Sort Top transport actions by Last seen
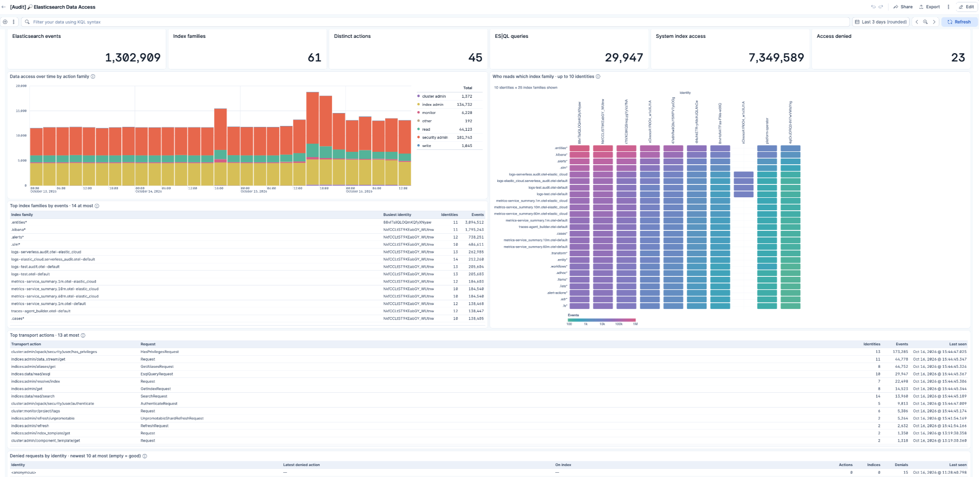 click(958, 344)
